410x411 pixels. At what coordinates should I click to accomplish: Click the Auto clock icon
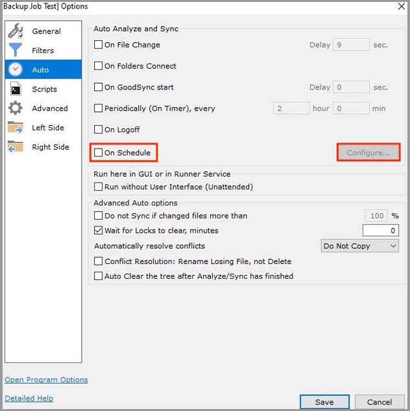pos(16,70)
